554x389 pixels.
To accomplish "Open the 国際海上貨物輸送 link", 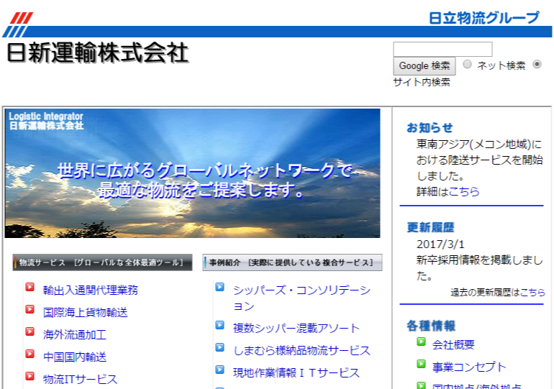I will pyautogui.click(x=85, y=312).
